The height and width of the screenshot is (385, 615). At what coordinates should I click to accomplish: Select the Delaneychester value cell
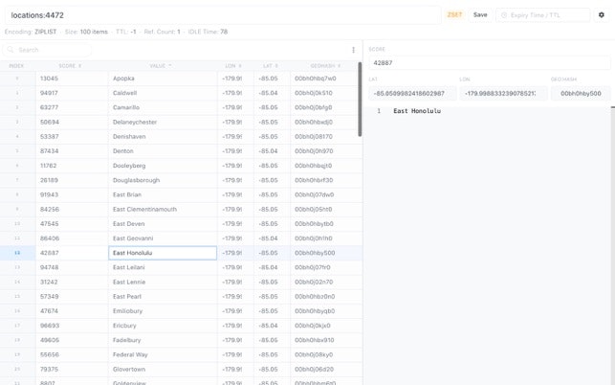(163, 122)
